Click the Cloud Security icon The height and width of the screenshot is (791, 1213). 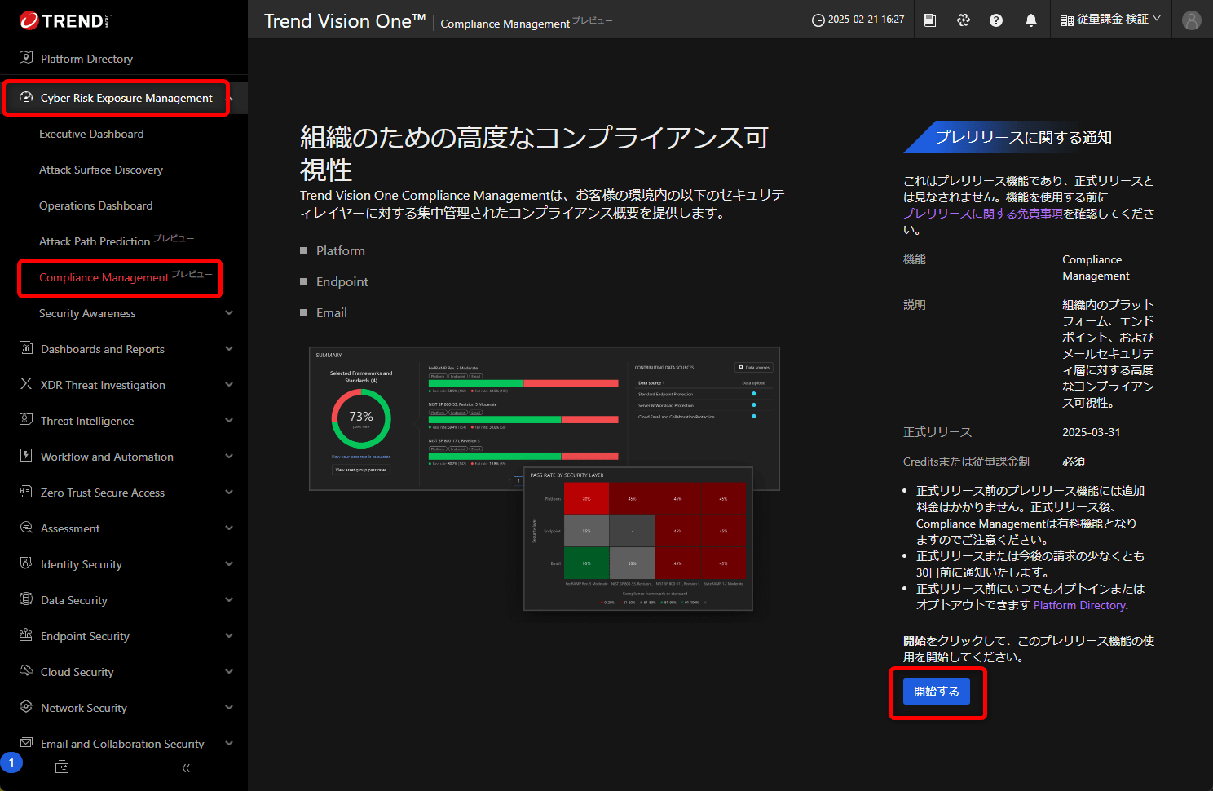click(26, 671)
